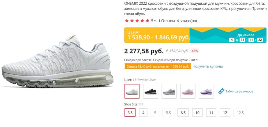Expand the 8% discount order details
The image size is (268, 127).
point(197,60)
